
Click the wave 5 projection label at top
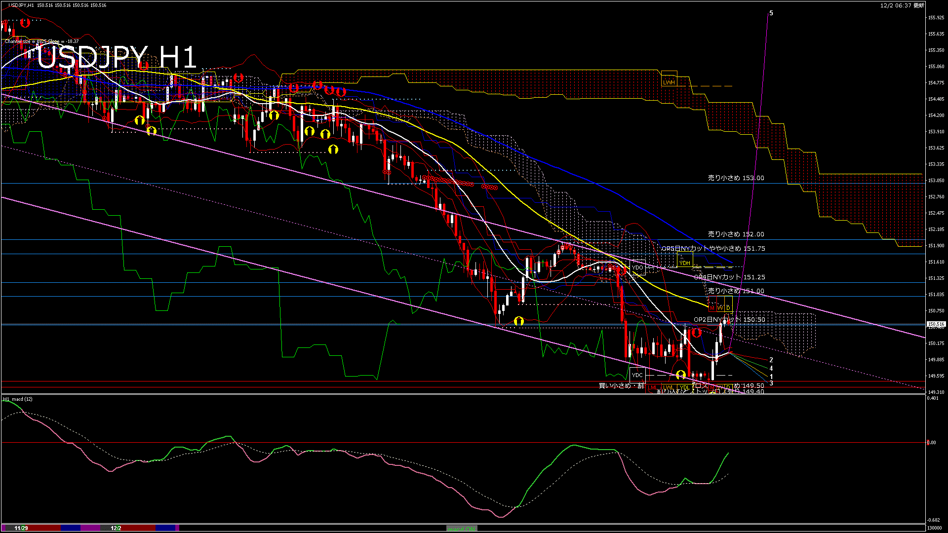(771, 13)
